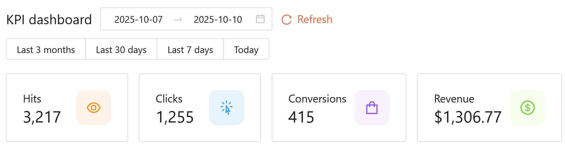Viewport: 565px width, 151px height.
Task: Select the Last 30 days range
Action: (x=121, y=49)
